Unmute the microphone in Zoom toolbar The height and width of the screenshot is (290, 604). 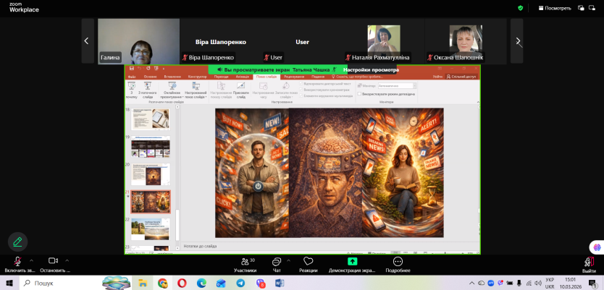[x=17, y=261]
